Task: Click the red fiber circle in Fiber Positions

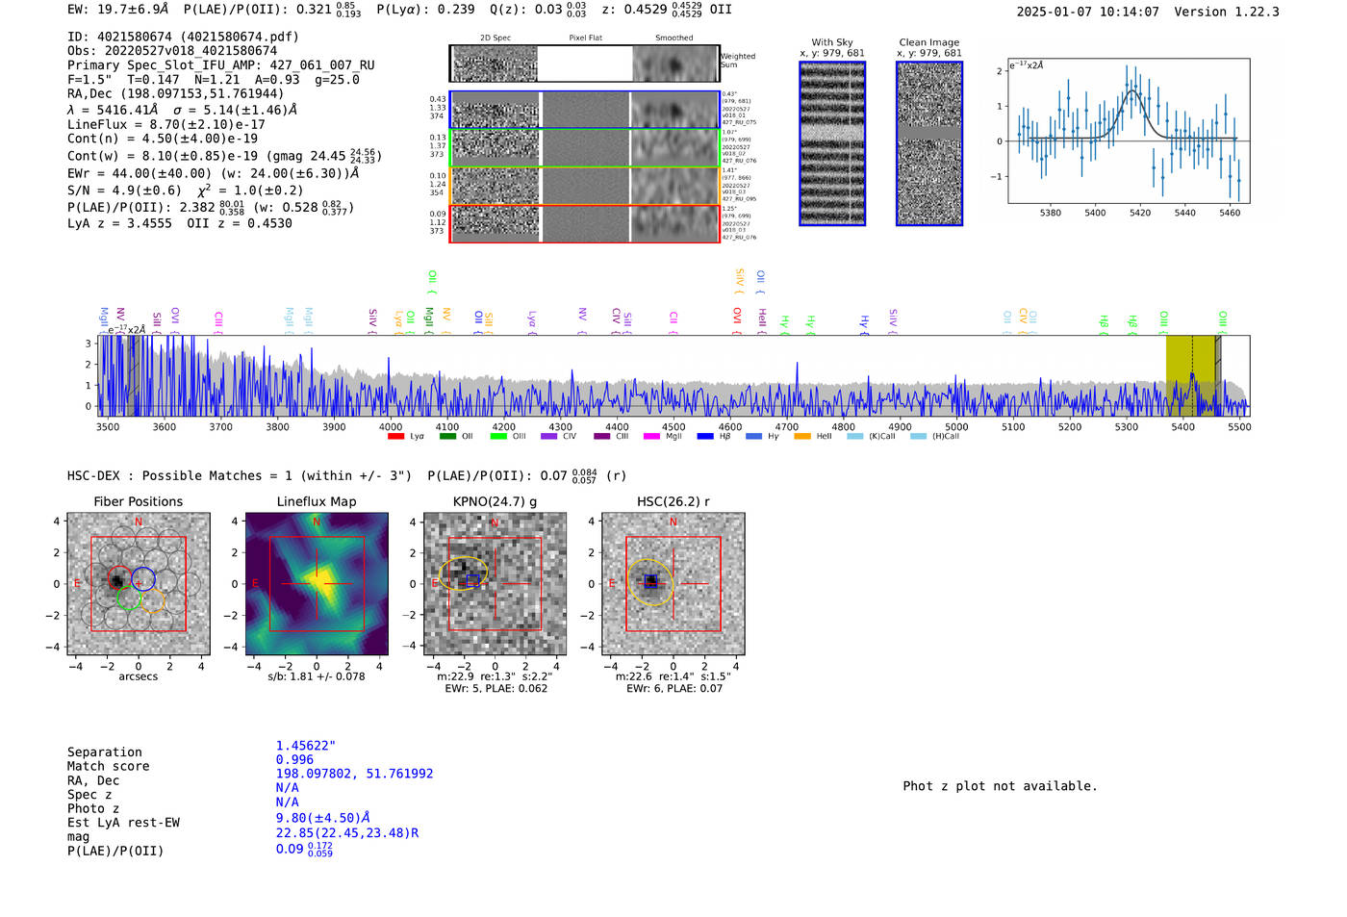Action: tap(120, 580)
